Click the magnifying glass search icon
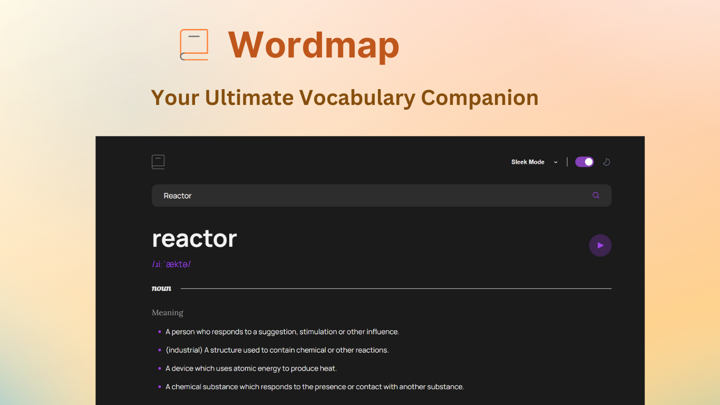 (596, 195)
